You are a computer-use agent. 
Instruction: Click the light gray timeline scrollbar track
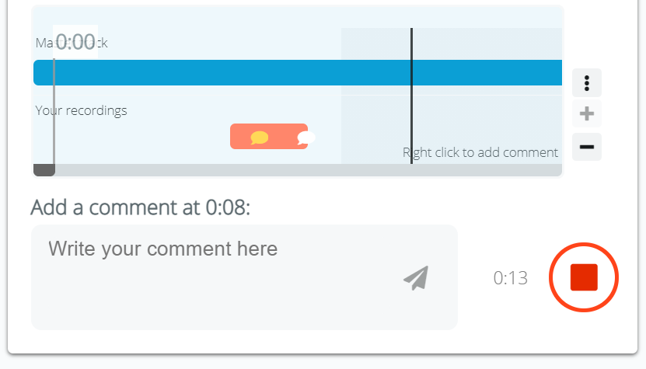[311, 170]
